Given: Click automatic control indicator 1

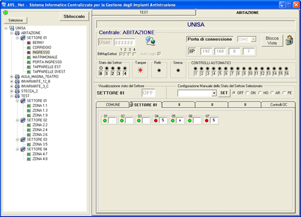Looking at the screenshot, I should 195,69.
